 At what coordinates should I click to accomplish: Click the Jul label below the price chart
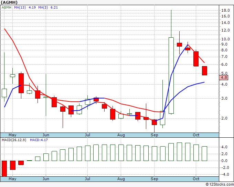pos(87,135)
